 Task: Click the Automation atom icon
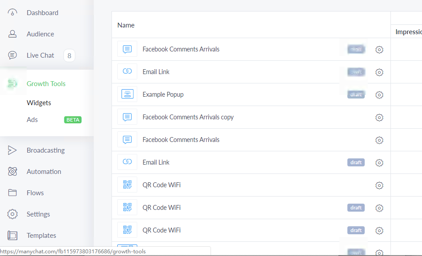pos(12,172)
